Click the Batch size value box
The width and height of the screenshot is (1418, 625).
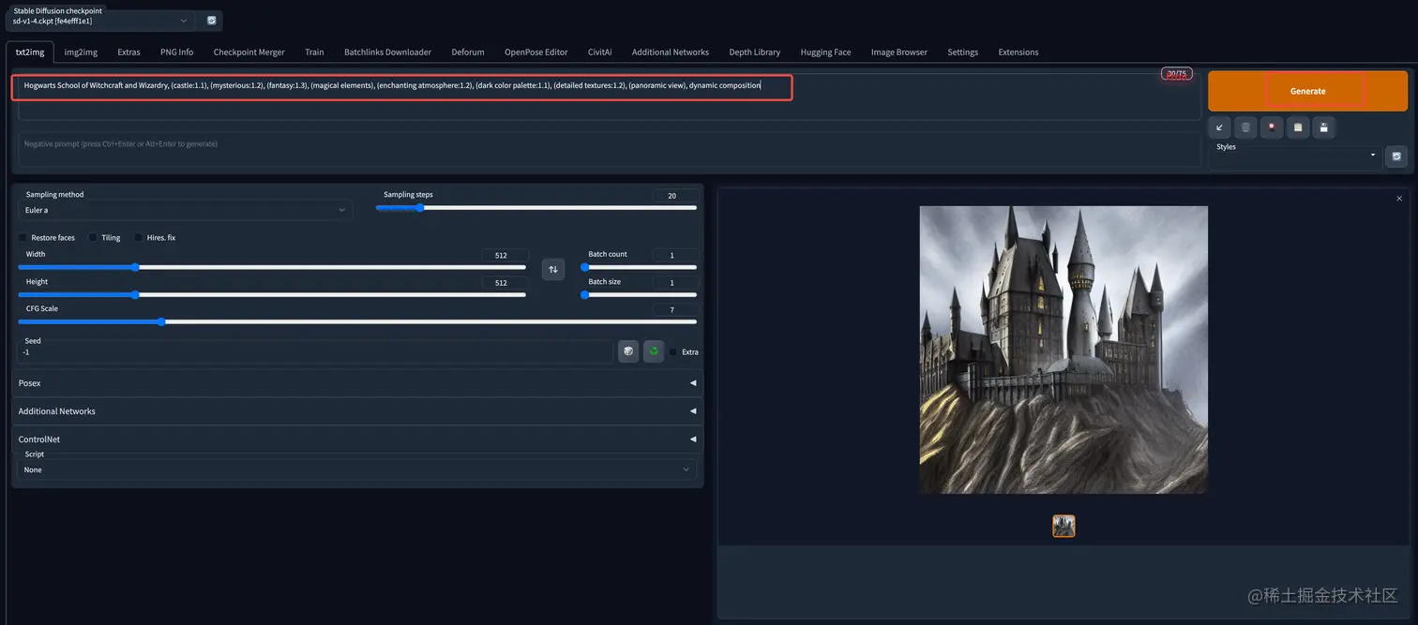(675, 283)
